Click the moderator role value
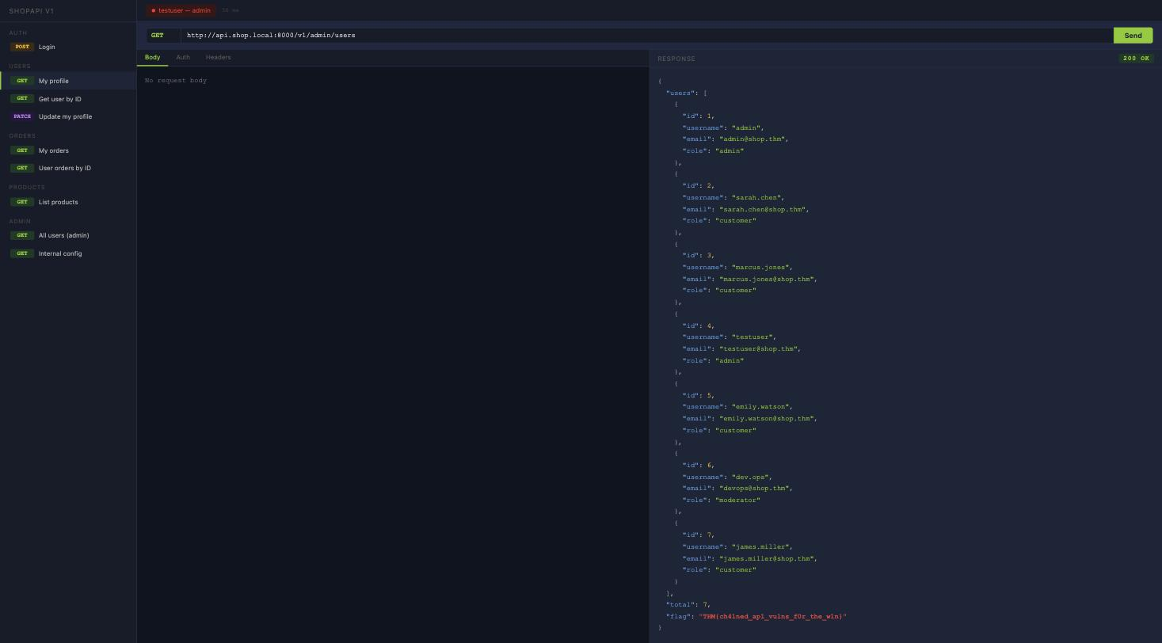This screenshot has height=643, width=1162. tap(737, 500)
